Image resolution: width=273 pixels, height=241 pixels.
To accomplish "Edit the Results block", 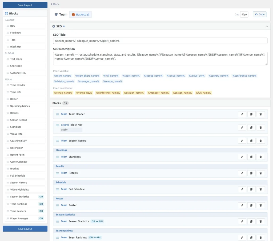I will tap(242, 173).
